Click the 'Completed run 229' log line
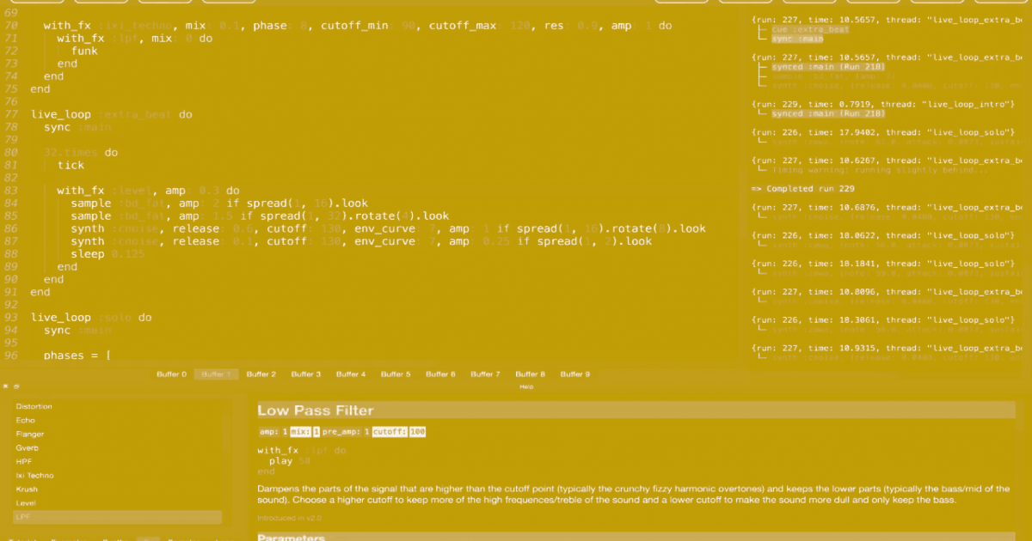Image resolution: width=1032 pixels, height=541 pixels. point(802,189)
